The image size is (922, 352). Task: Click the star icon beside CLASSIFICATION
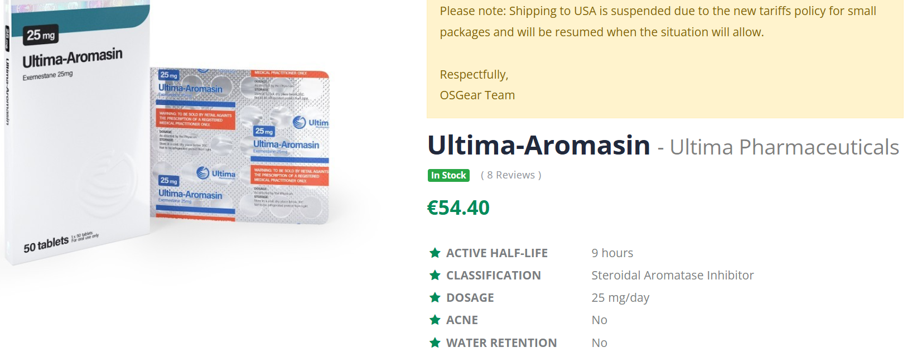(435, 275)
